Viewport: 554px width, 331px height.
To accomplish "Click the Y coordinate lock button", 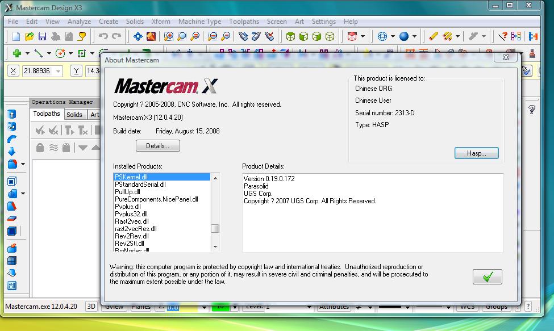I will click(x=76, y=72).
